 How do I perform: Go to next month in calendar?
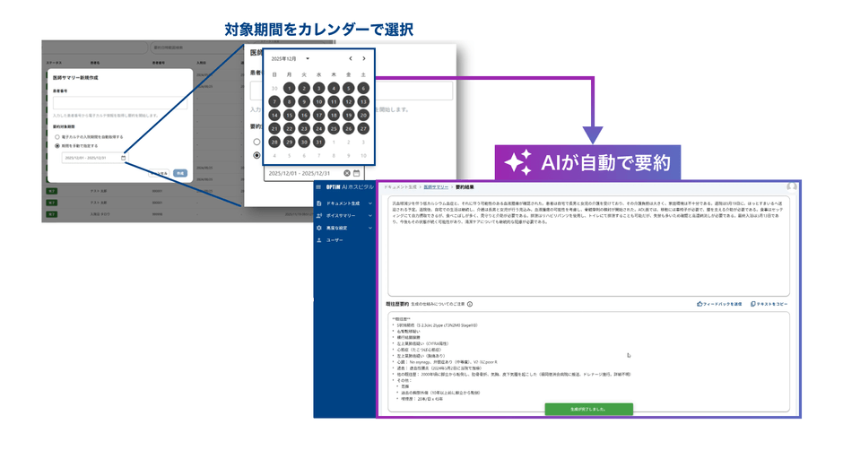364,58
